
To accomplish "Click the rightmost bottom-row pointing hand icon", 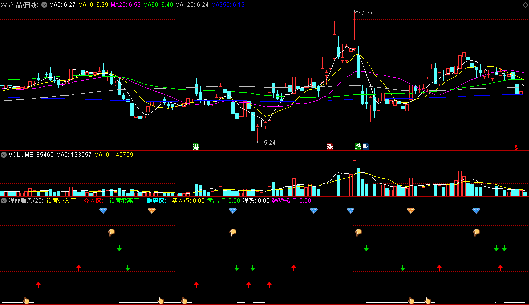I will (x=428, y=300).
